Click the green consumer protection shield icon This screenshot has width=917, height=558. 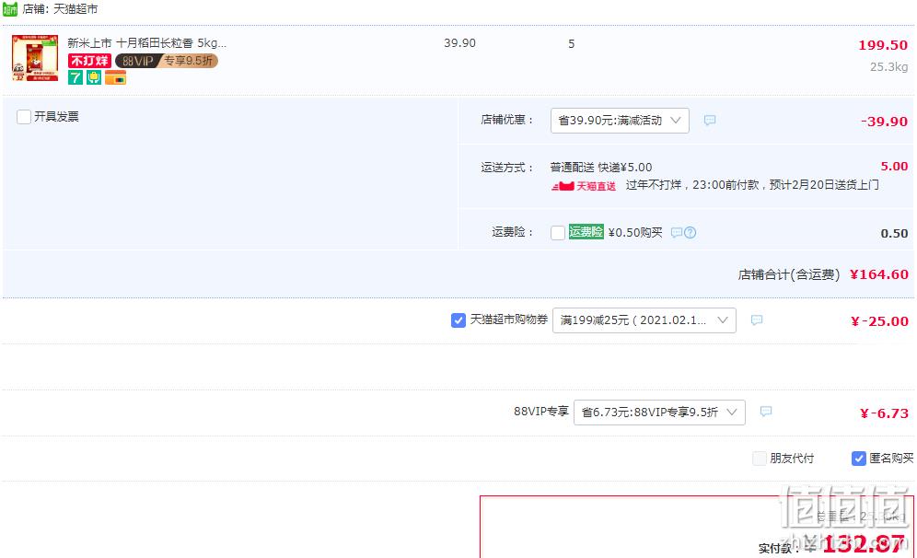[x=94, y=77]
